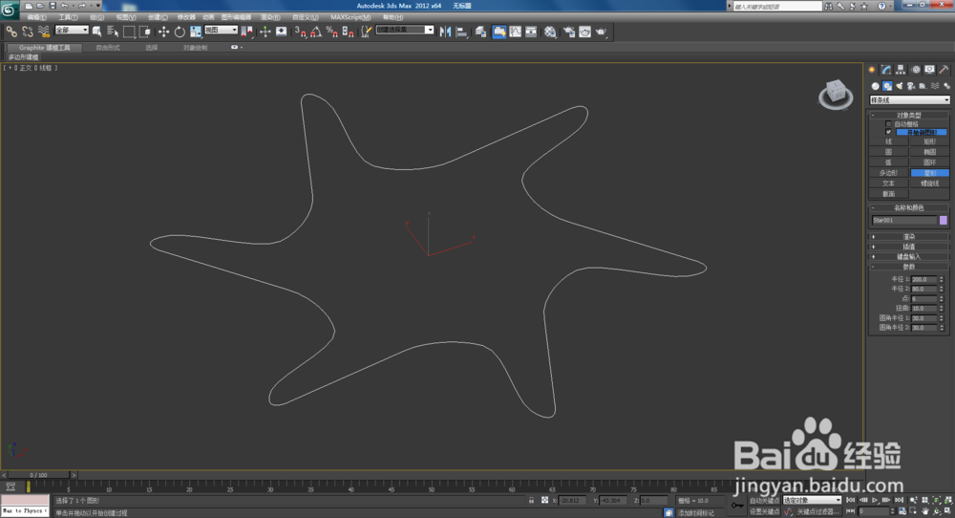
Task: Click the 多边形 shape button
Action: coord(888,173)
